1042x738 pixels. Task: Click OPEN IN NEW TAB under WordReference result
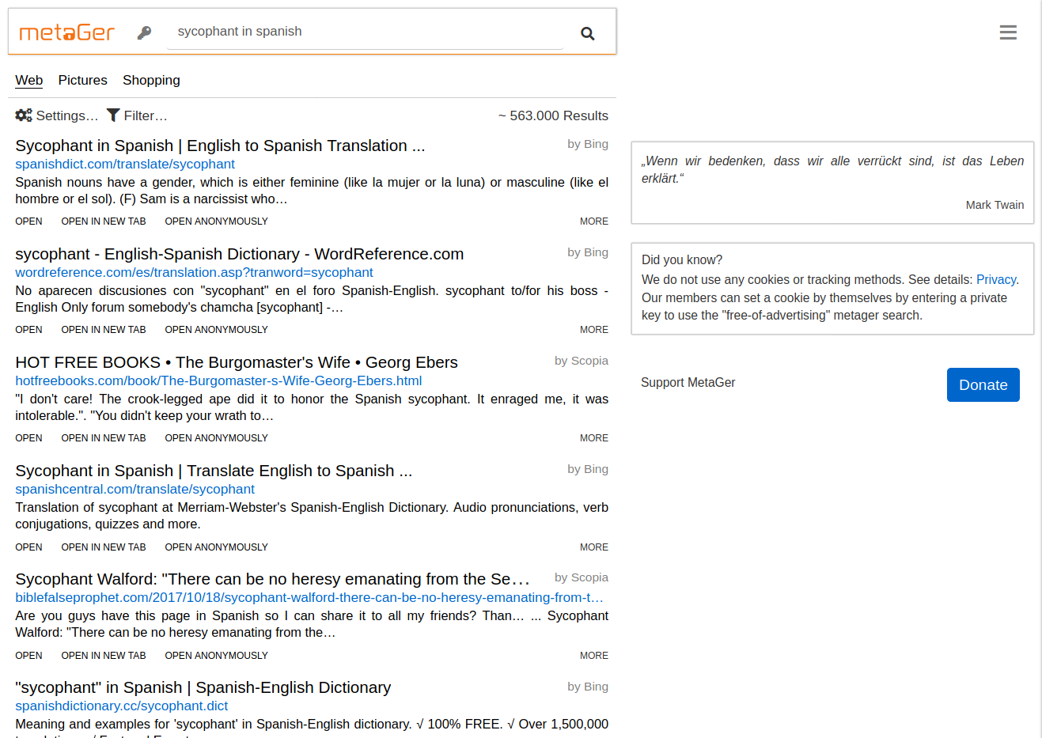click(104, 330)
